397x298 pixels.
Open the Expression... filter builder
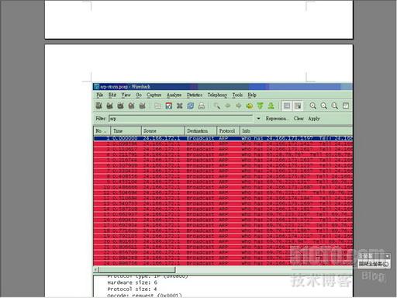pyautogui.click(x=278, y=119)
